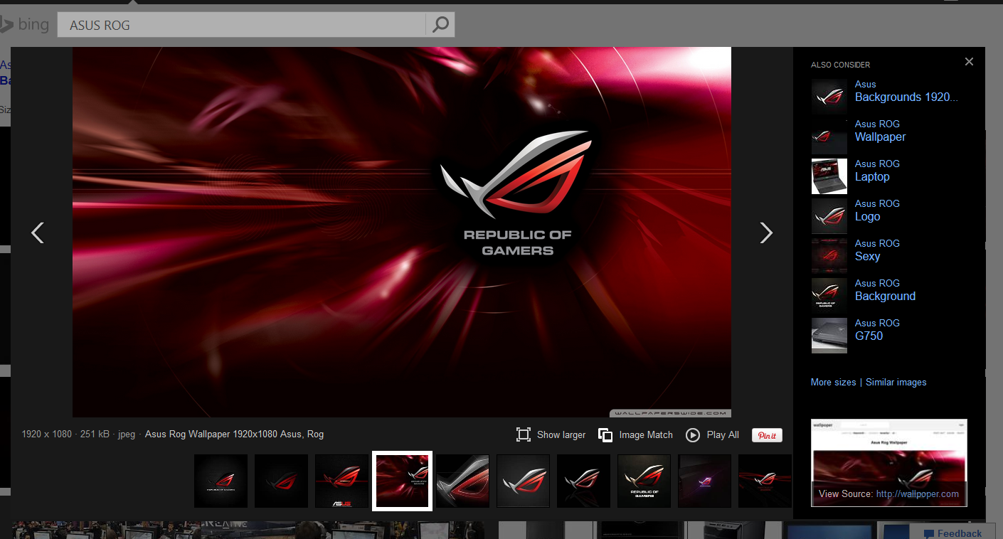
Task: Click the red Pin it button
Action: point(767,435)
